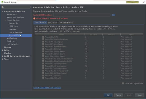The height and width of the screenshot is (99, 146).
Task: Click the Cancel button
Action: tap(119, 95)
